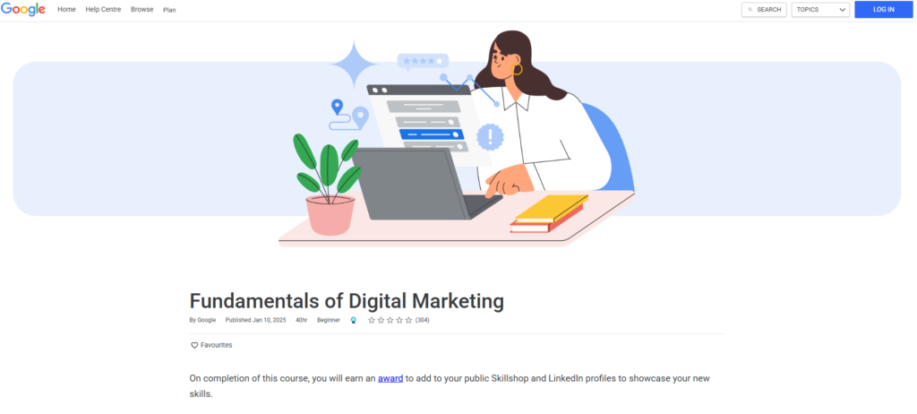Screen dimensions: 917x414
Task: Select the fifth rating star
Action: [x=408, y=320]
